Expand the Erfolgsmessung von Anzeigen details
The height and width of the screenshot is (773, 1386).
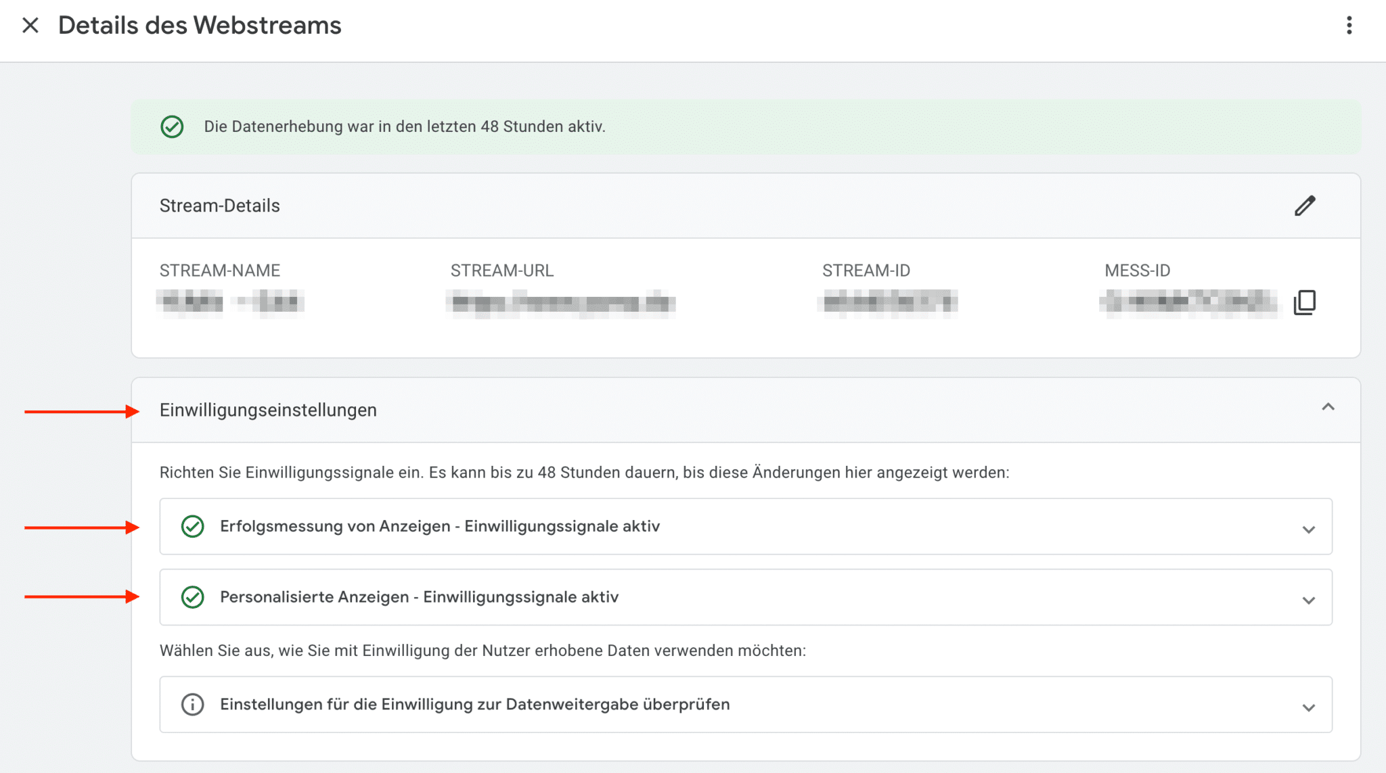pyautogui.click(x=1310, y=530)
